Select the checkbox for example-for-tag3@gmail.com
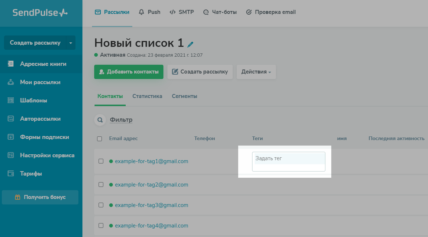The image size is (428, 237). pyautogui.click(x=101, y=205)
